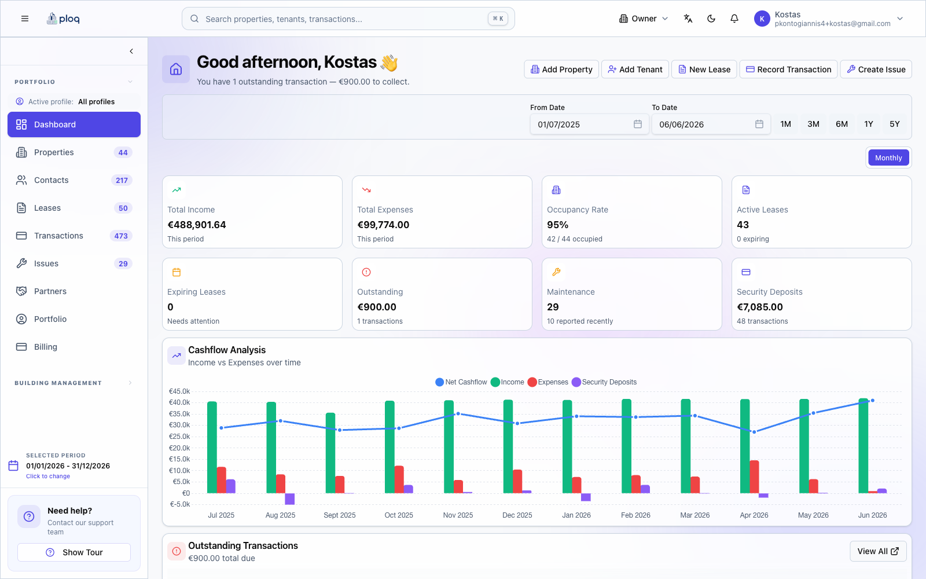
Task: Click the '€488,901.64' total income value
Action: (x=197, y=225)
